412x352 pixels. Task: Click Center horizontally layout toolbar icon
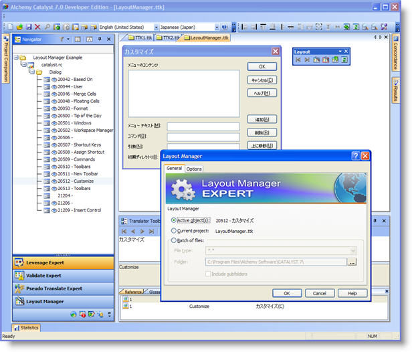coord(290,27)
